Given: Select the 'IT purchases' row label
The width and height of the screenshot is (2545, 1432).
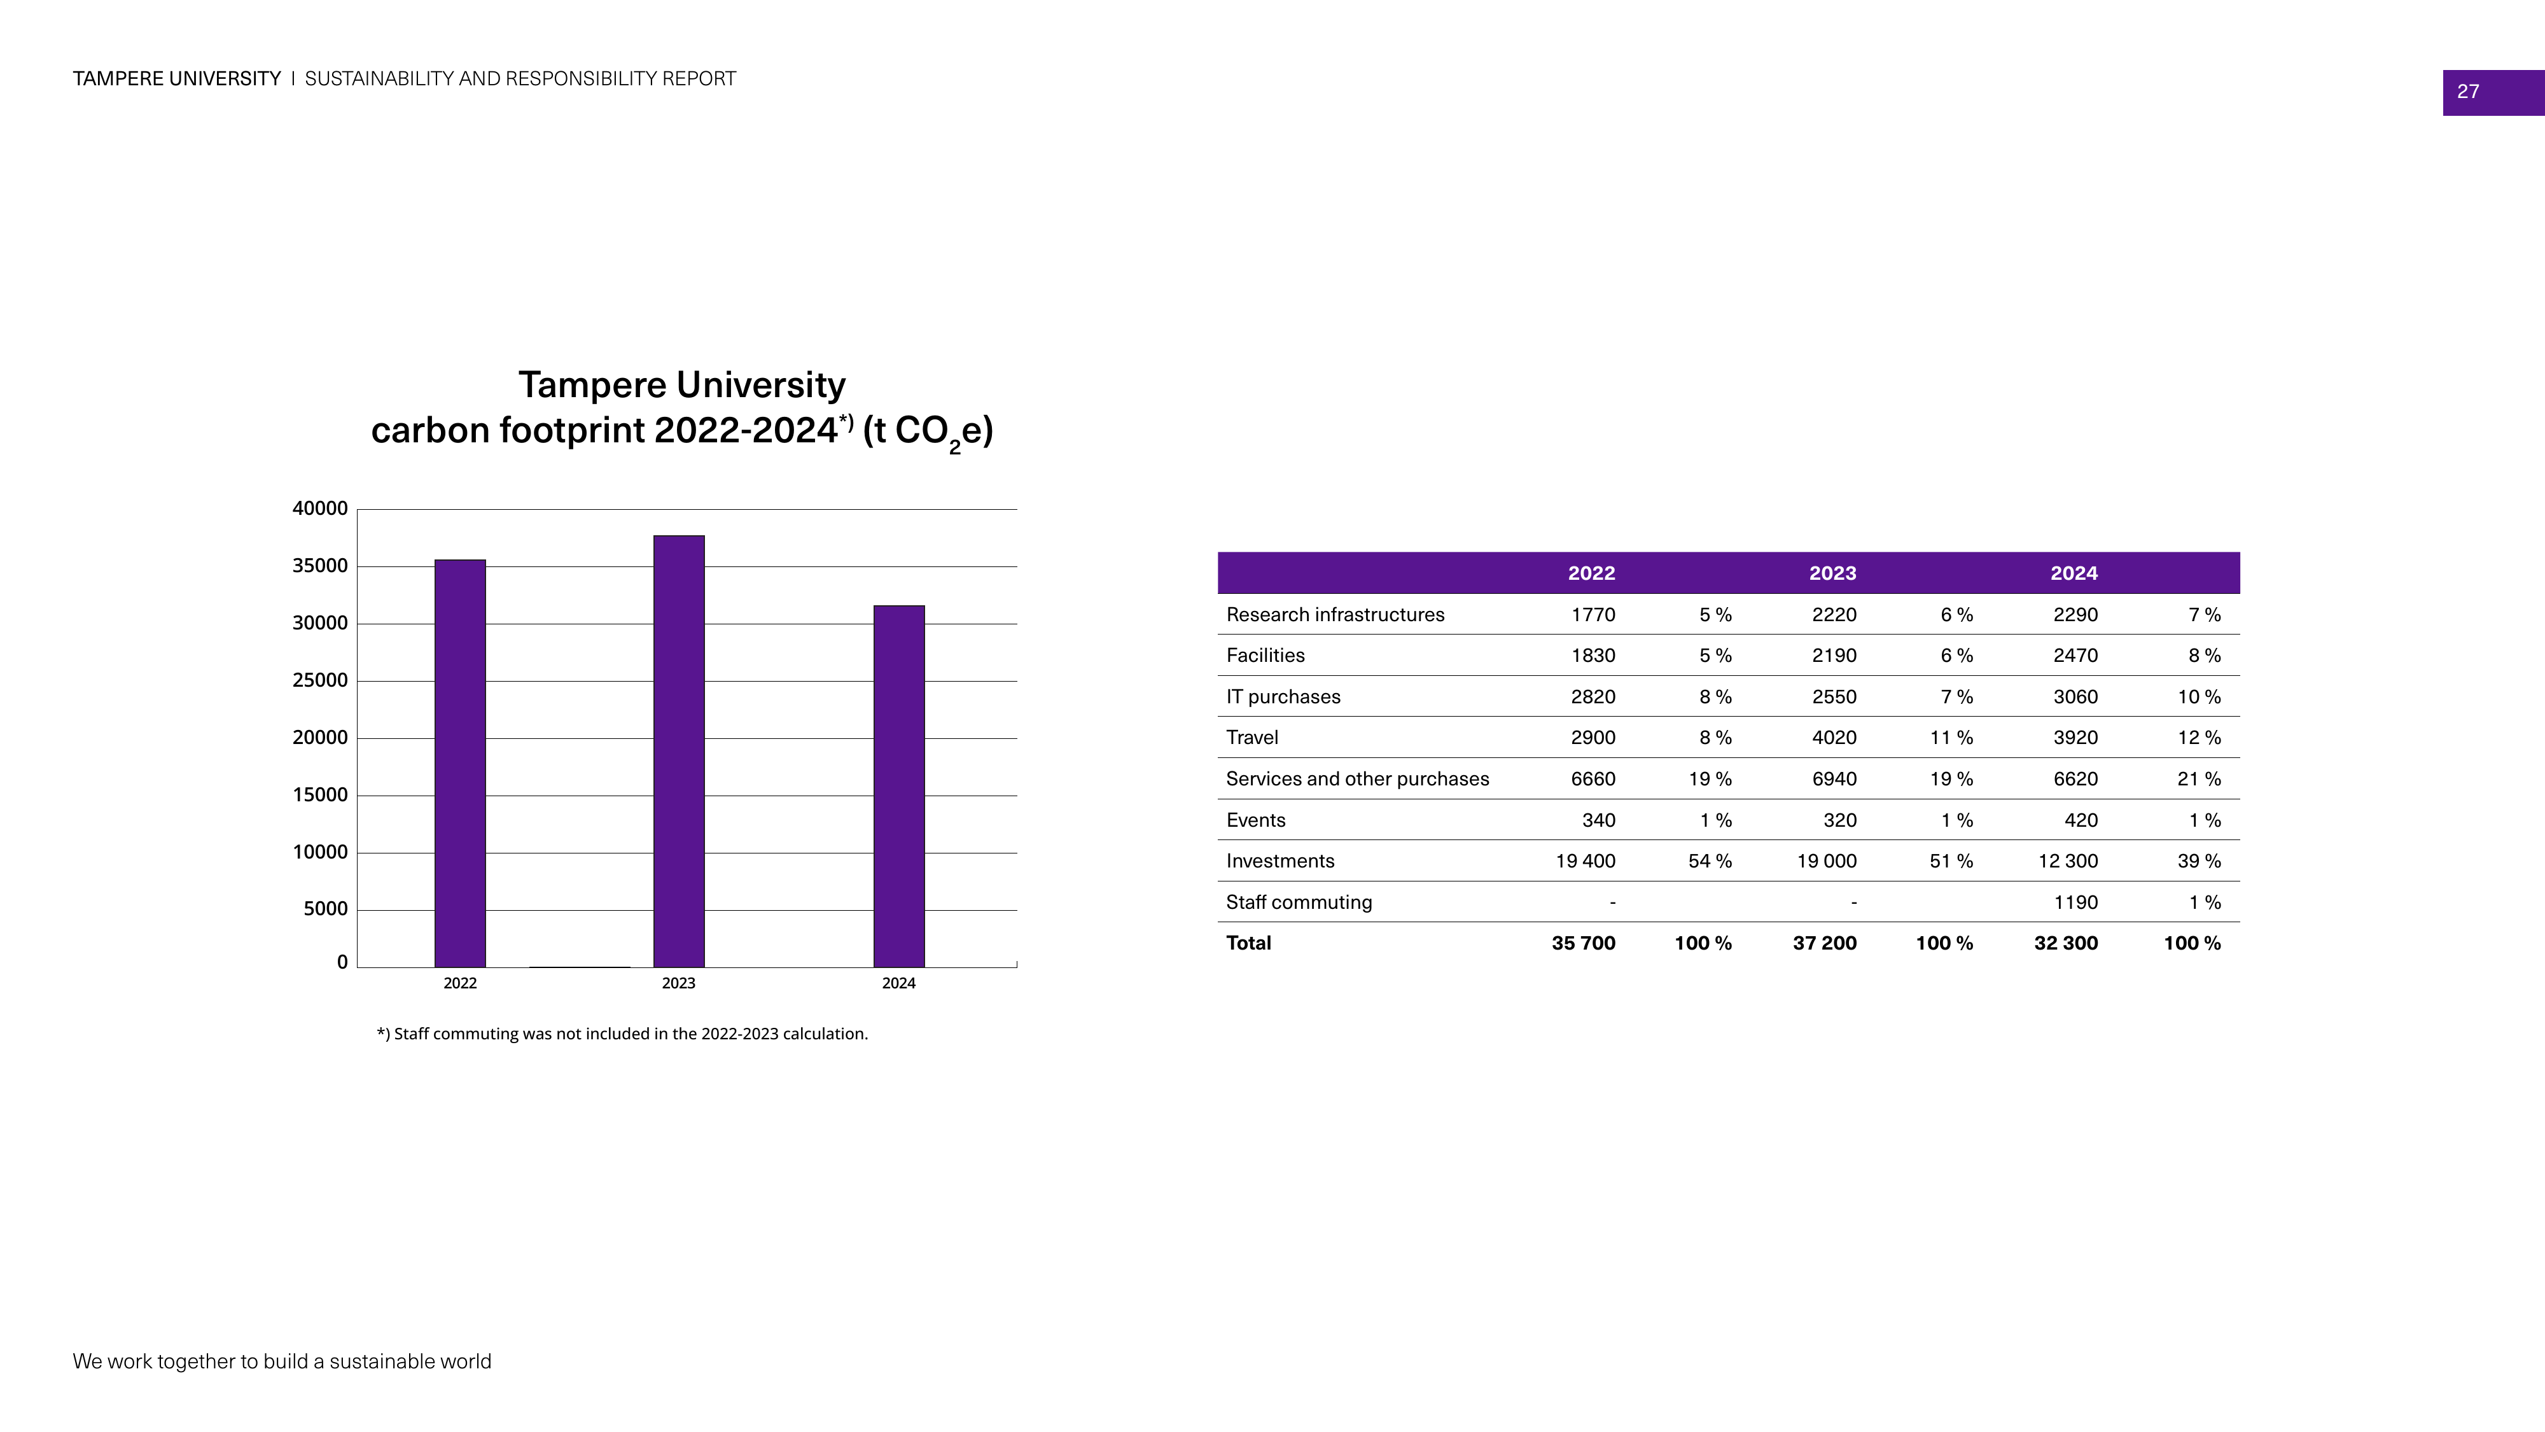Looking at the screenshot, I should click(1283, 697).
